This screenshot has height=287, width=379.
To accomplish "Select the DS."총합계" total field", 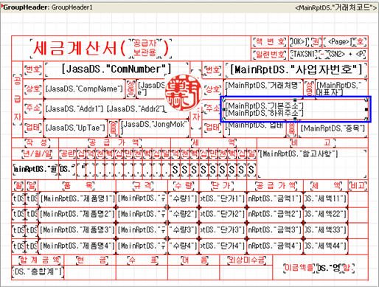I will (x=38, y=272).
